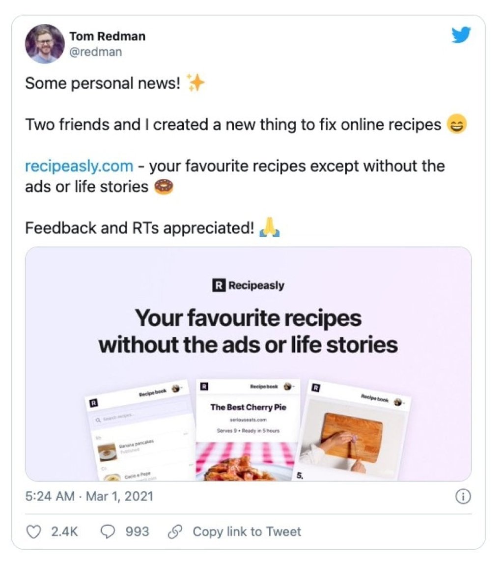The height and width of the screenshot is (561, 503).
Task: Open the recipeasly.com link
Action: pyautogui.click(x=79, y=166)
